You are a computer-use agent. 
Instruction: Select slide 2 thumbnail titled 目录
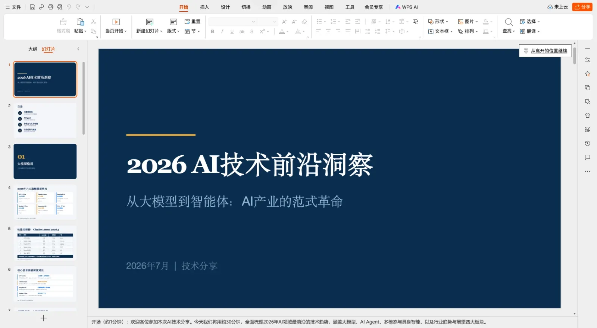tap(45, 120)
